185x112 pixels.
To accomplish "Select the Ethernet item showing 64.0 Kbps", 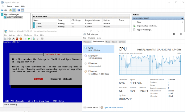I will [x=99, y=73].
